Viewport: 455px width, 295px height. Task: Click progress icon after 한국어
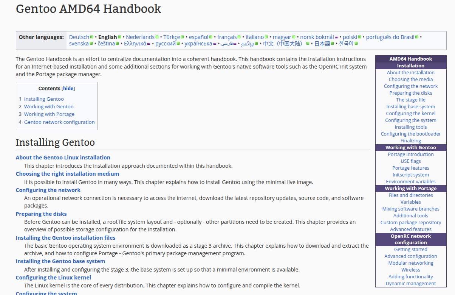(x=356, y=44)
